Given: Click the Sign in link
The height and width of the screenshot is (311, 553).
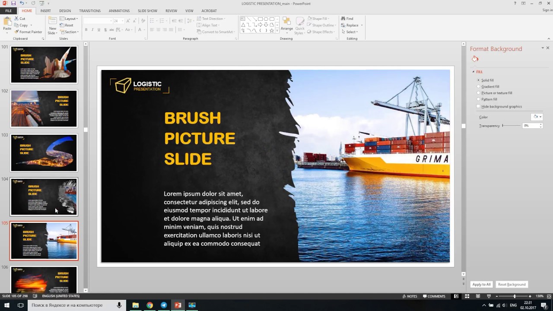Looking at the screenshot, I should [x=547, y=10].
